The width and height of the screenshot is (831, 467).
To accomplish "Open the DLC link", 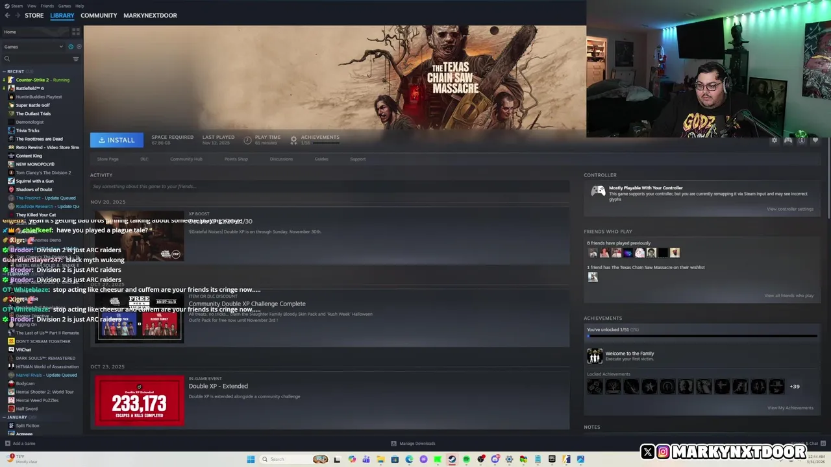I will [144, 159].
